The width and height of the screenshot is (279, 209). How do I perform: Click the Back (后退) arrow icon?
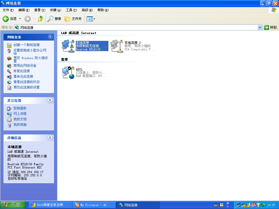pyautogui.click(x=6, y=19)
